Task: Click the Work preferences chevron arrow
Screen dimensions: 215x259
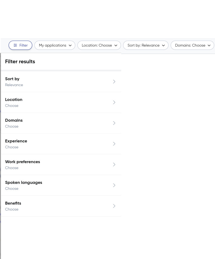Action: tap(114, 164)
